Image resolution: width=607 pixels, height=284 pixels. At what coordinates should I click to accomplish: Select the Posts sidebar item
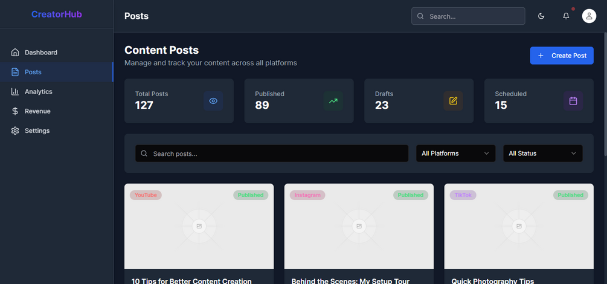click(33, 72)
